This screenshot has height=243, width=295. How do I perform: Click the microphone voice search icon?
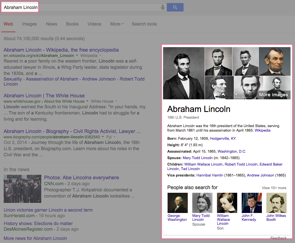[163, 7]
